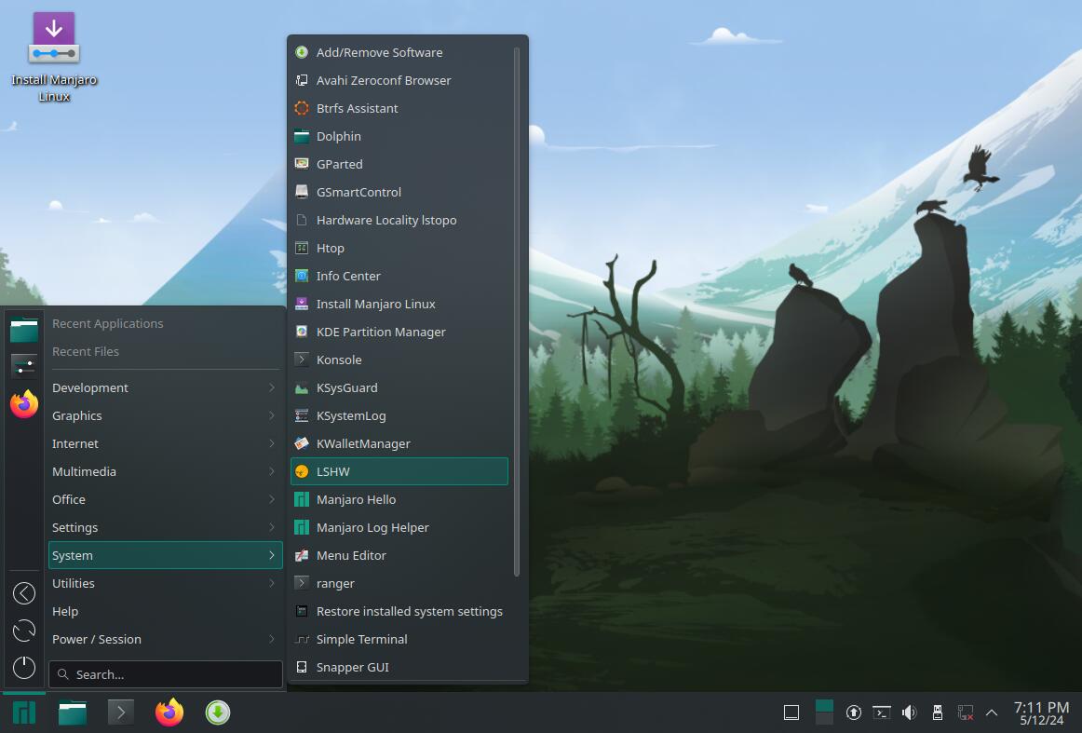Select the highlighted System category
The image size is (1082, 733).
pos(166,556)
